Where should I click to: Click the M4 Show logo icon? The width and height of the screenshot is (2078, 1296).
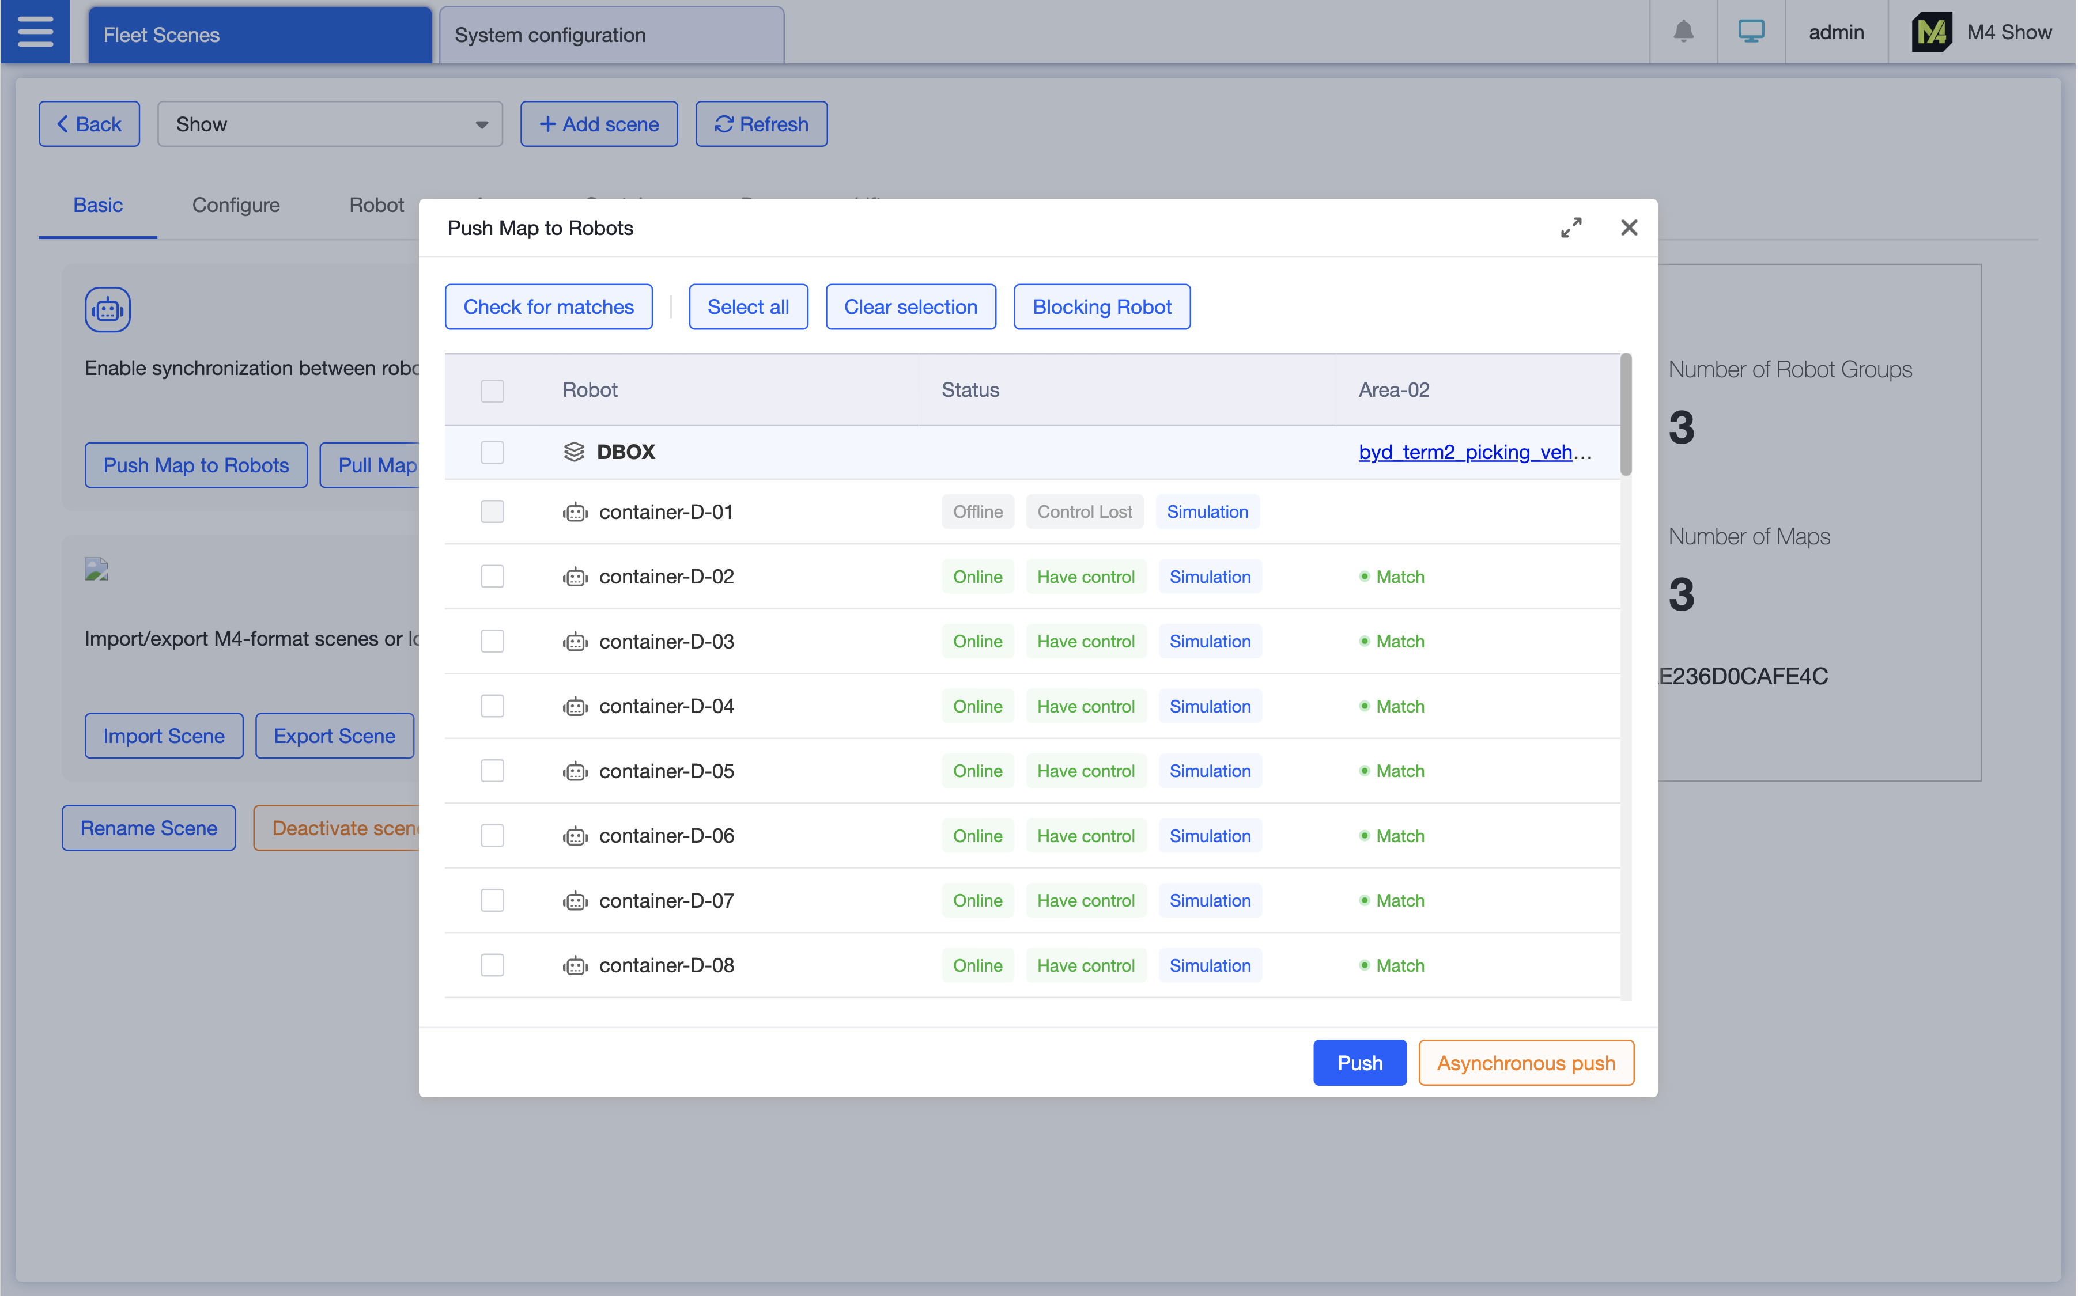point(1932,32)
